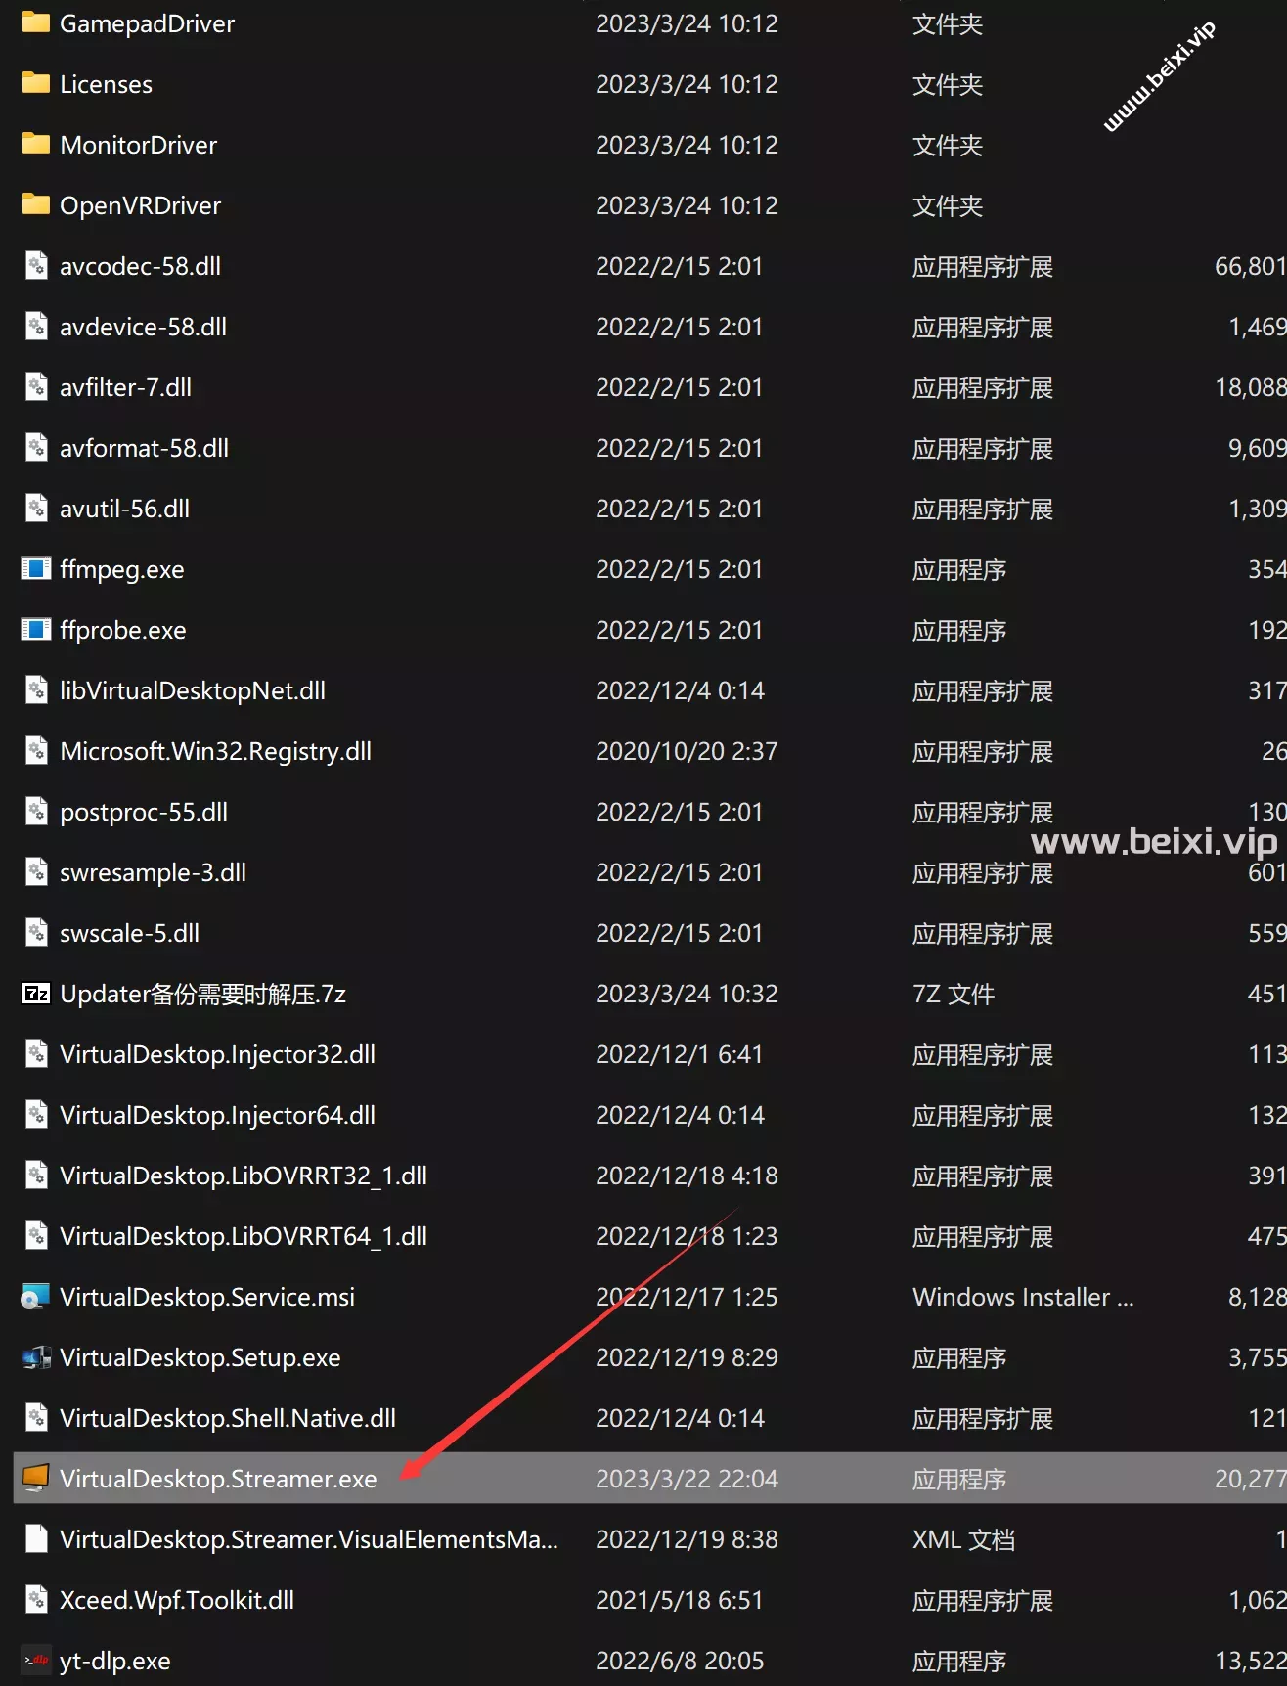Select the VirtualDesktop.Service.msi installer icon
This screenshot has width=1287, height=1686.
tap(36, 1297)
